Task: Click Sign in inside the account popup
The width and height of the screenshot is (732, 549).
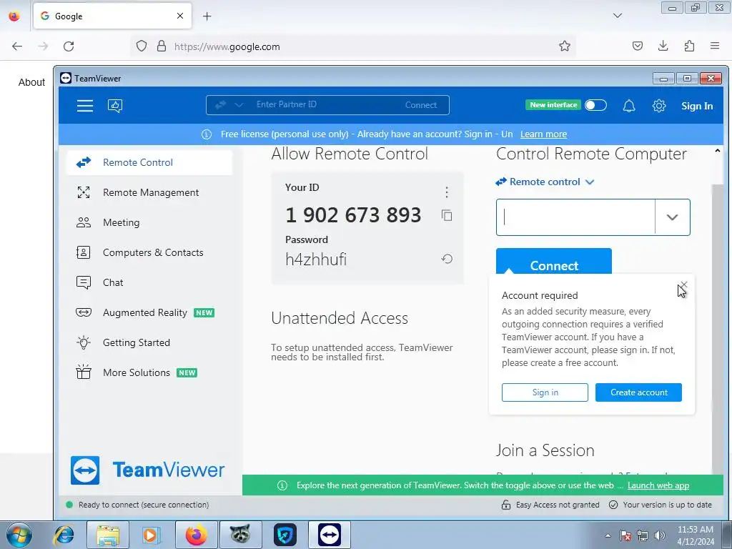Action: [545, 392]
